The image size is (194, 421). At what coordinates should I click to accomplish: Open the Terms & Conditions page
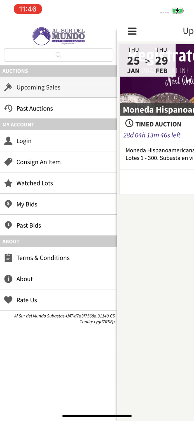[43, 258]
